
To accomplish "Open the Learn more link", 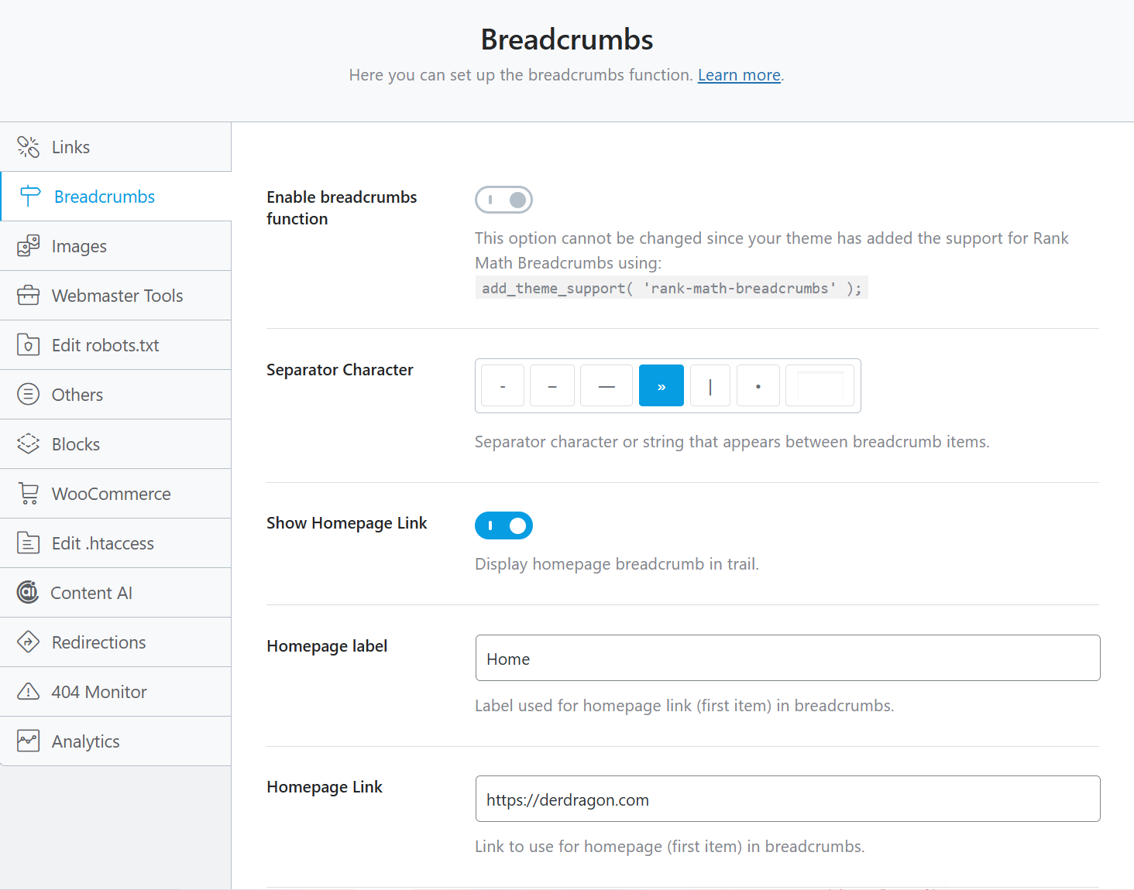I will click(739, 75).
